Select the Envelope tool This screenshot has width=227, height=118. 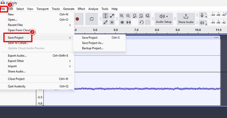(112, 16)
